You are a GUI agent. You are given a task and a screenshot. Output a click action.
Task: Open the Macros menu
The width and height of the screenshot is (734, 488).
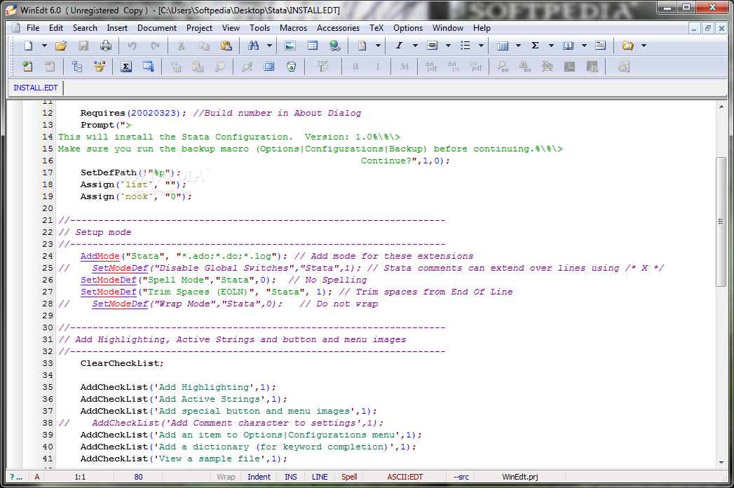(294, 28)
